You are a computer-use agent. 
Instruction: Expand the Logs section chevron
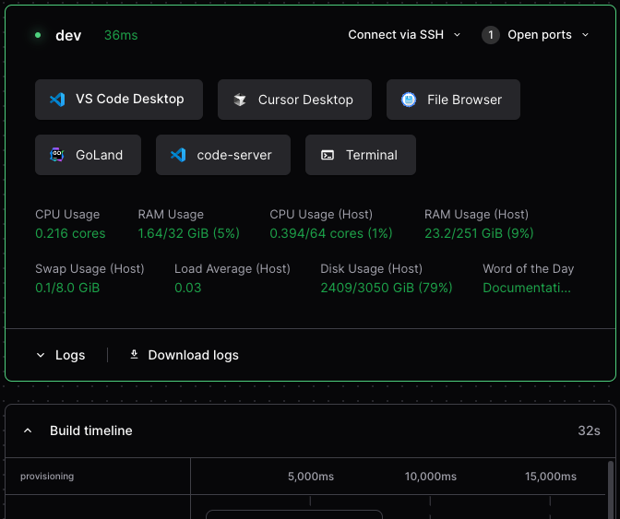(41, 355)
